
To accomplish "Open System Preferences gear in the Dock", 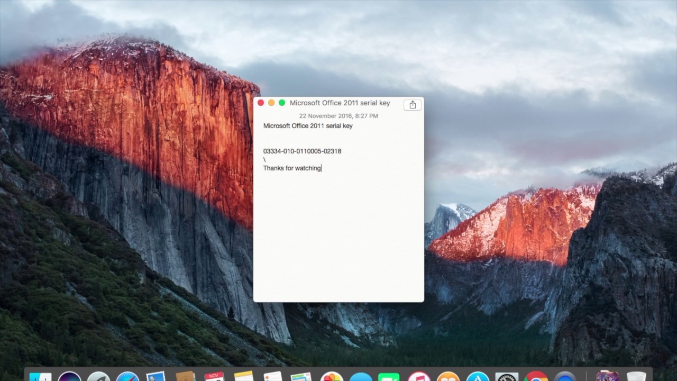I will pyautogui.click(x=507, y=377).
